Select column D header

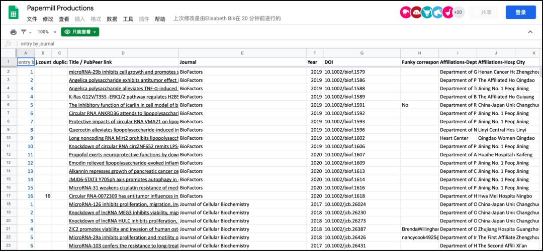click(x=123, y=53)
